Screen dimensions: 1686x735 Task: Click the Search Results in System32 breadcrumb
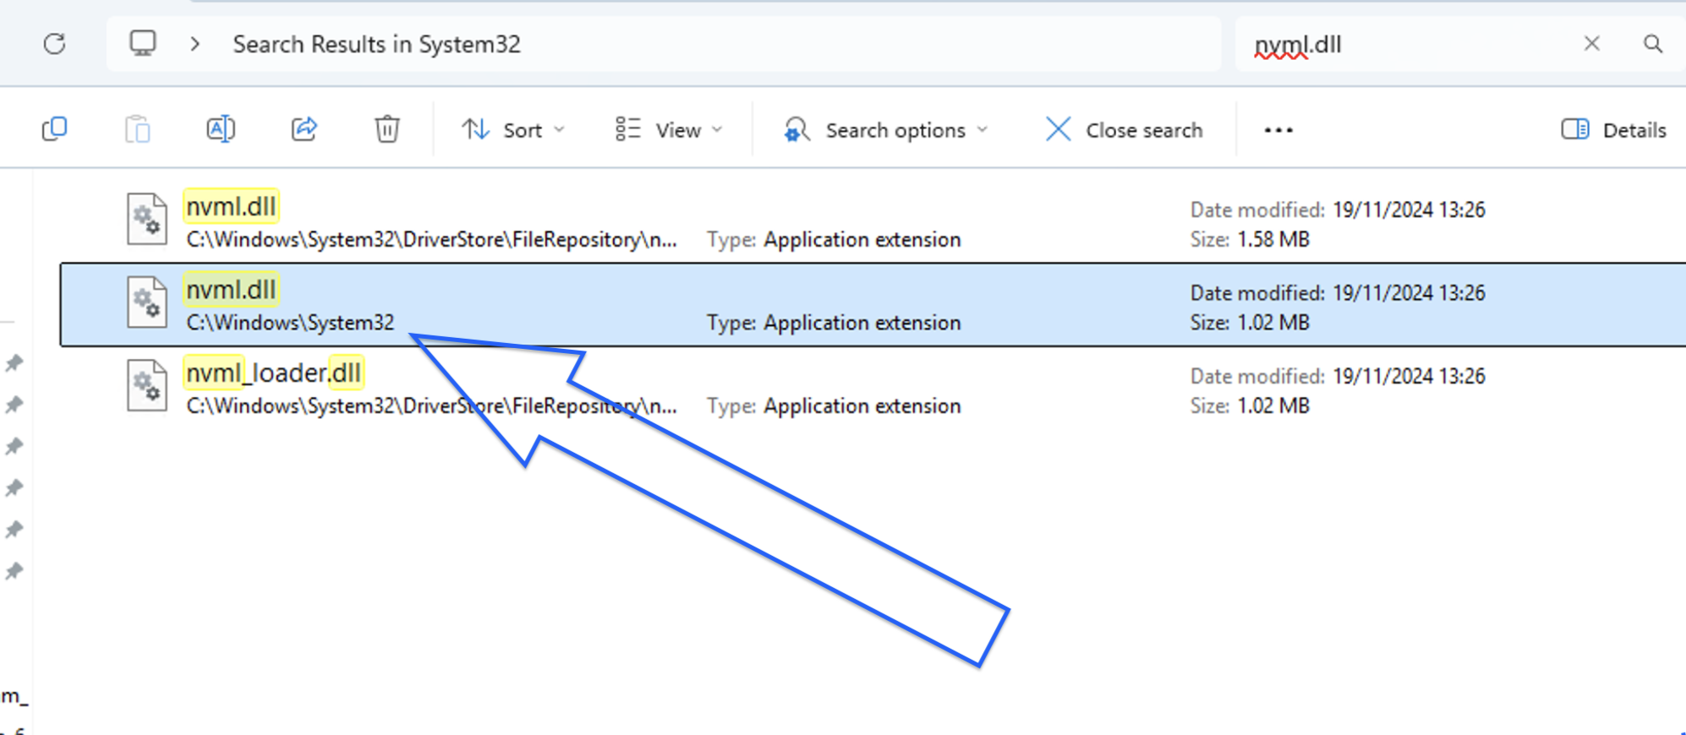pyautogui.click(x=376, y=44)
